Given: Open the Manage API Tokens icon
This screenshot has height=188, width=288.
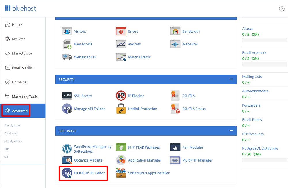Looking at the screenshot, I should click(67, 109).
